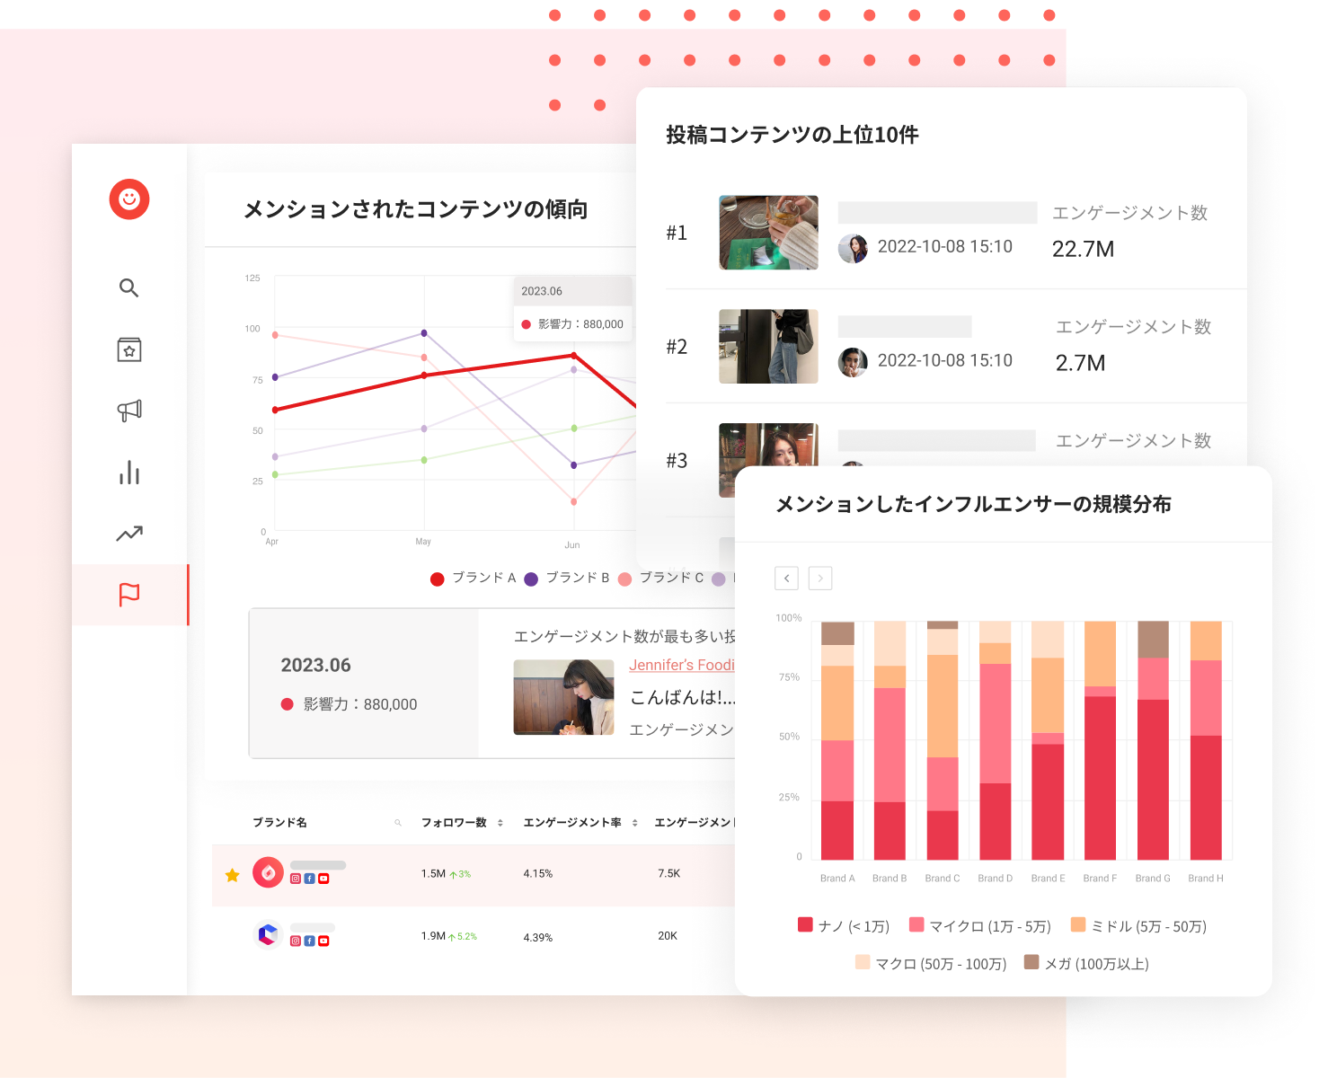1319x1078 pixels.
Task: Click the Instagram icon on the first brand row
Action: pos(295,879)
